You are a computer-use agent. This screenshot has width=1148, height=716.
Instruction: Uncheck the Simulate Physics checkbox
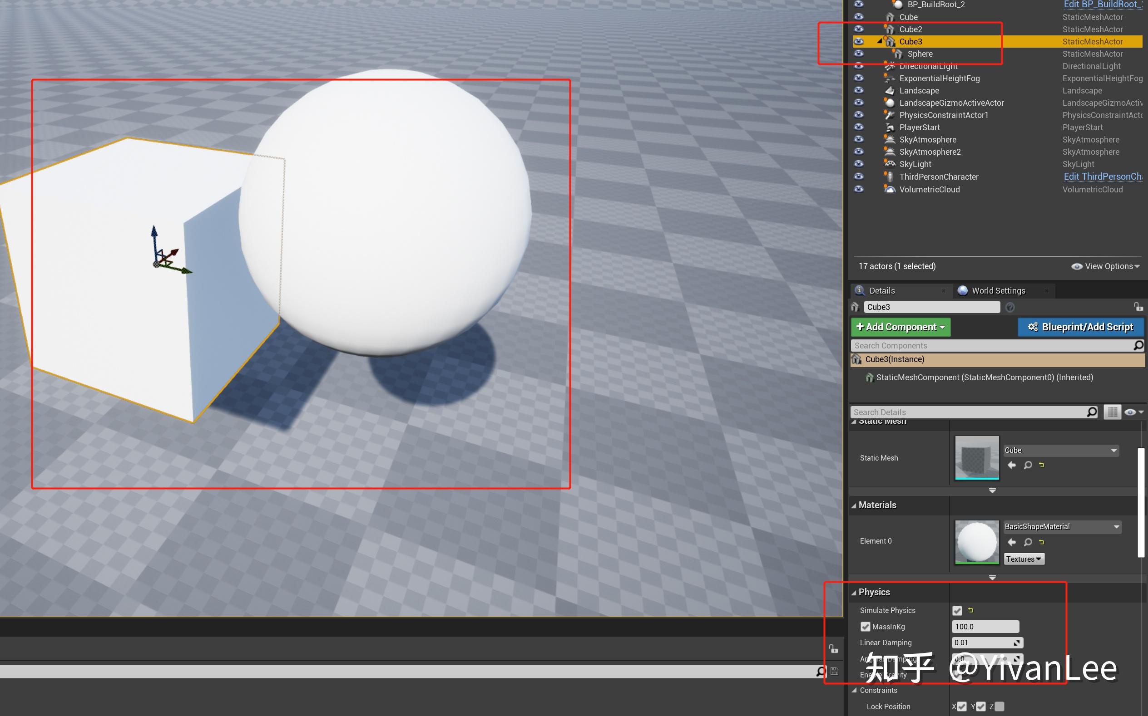(957, 610)
